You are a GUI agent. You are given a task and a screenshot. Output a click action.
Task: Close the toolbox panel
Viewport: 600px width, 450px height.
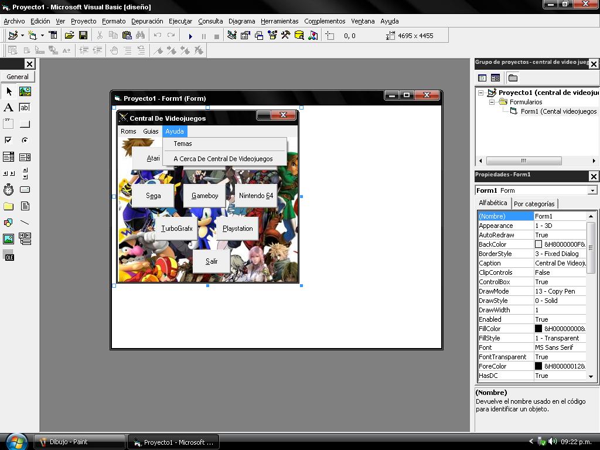[x=29, y=64]
